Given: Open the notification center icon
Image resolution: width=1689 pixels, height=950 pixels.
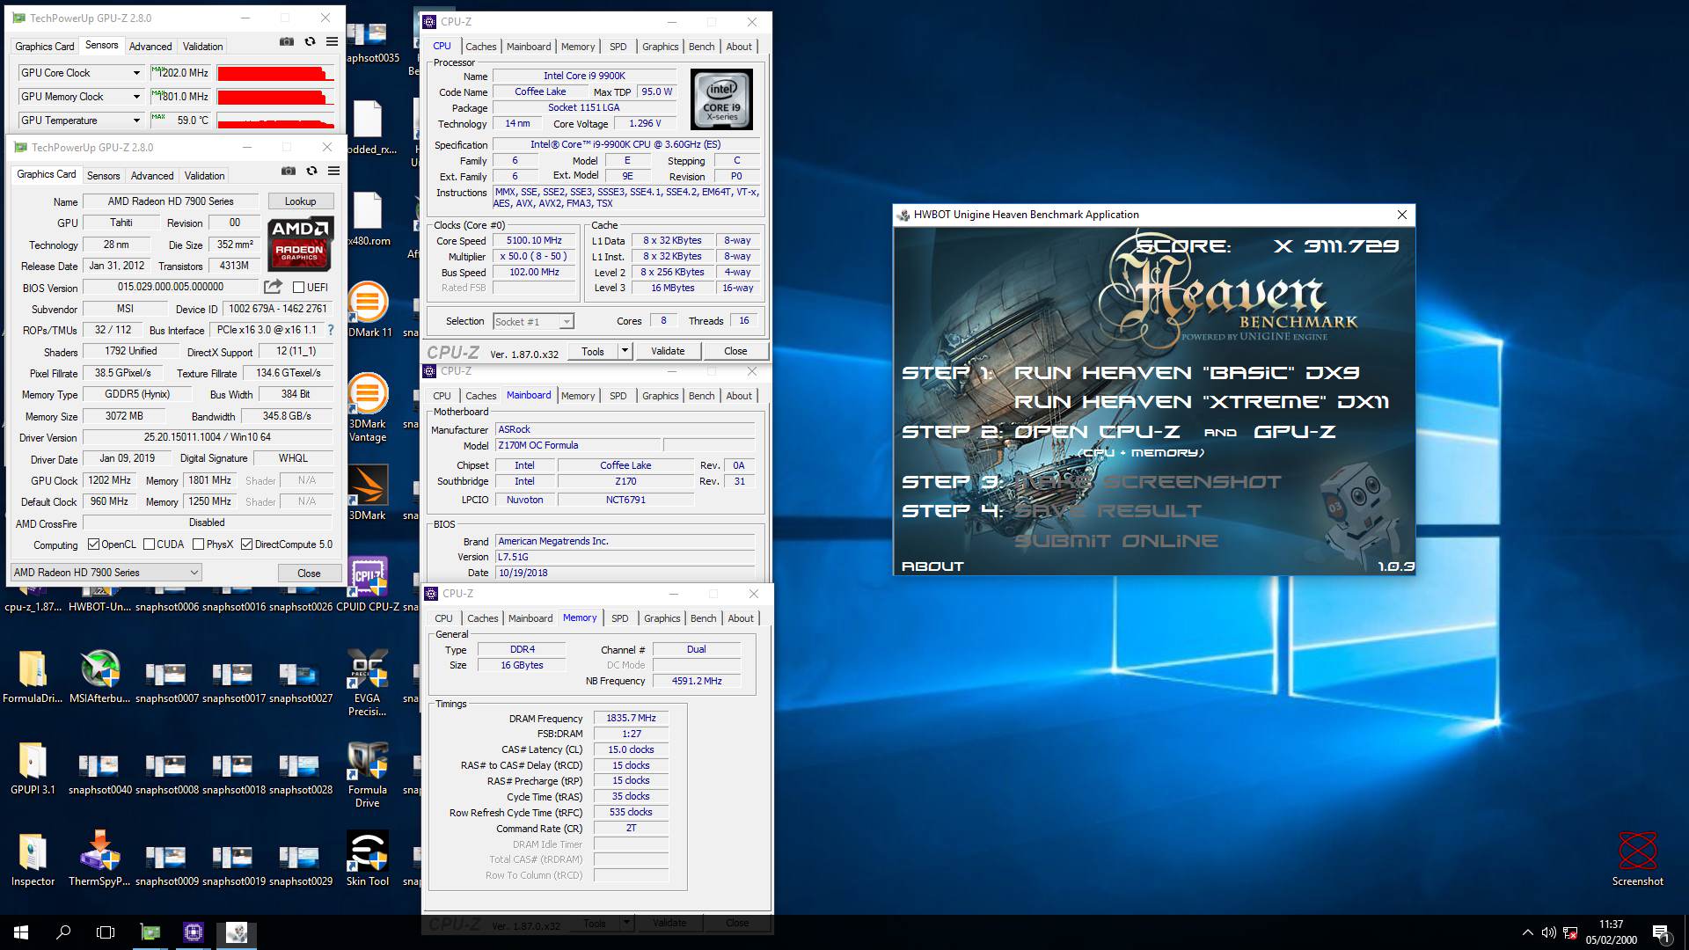Looking at the screenshot, I should (1661, 932).
